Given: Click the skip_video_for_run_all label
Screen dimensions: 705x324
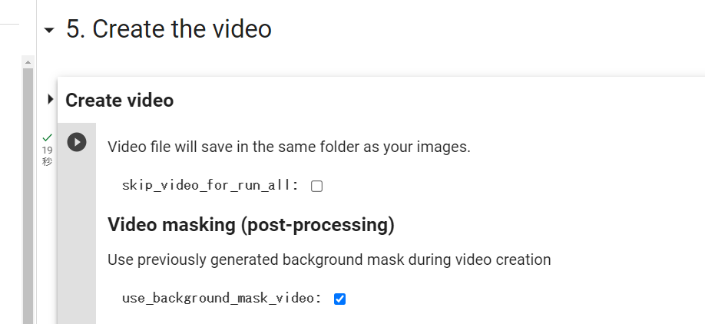Looking at the screenshot, I should 210,185.
